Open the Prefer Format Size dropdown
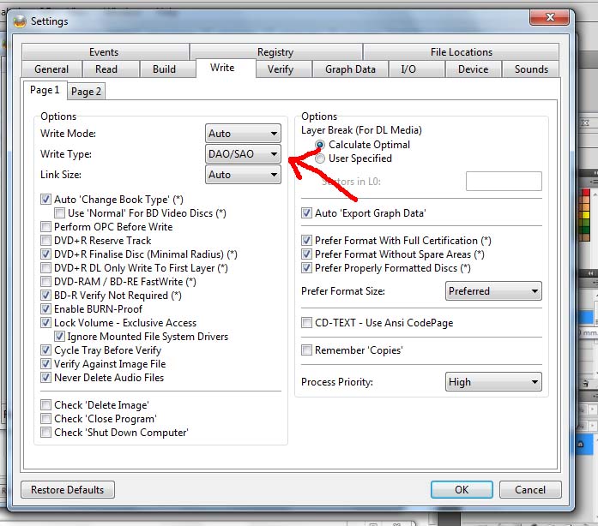The image size is (598, 526). click(493, 291)
